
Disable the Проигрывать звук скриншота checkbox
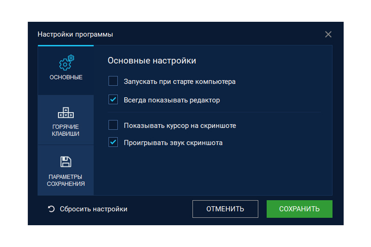[x=113, y=142]
